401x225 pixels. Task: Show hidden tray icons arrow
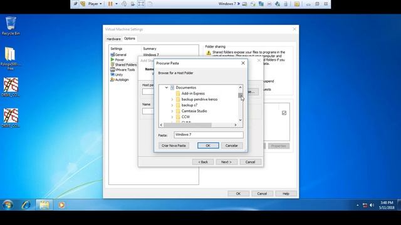[x=358, y=205]
